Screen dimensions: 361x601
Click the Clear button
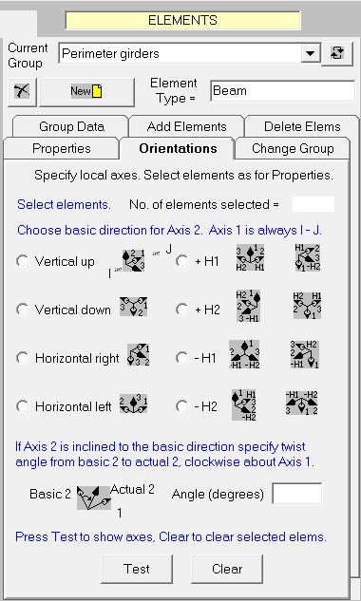(227, 569)
